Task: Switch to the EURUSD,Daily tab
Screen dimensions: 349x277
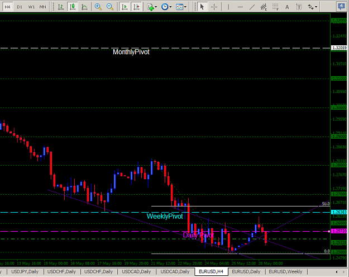Action: click(246, 271)
